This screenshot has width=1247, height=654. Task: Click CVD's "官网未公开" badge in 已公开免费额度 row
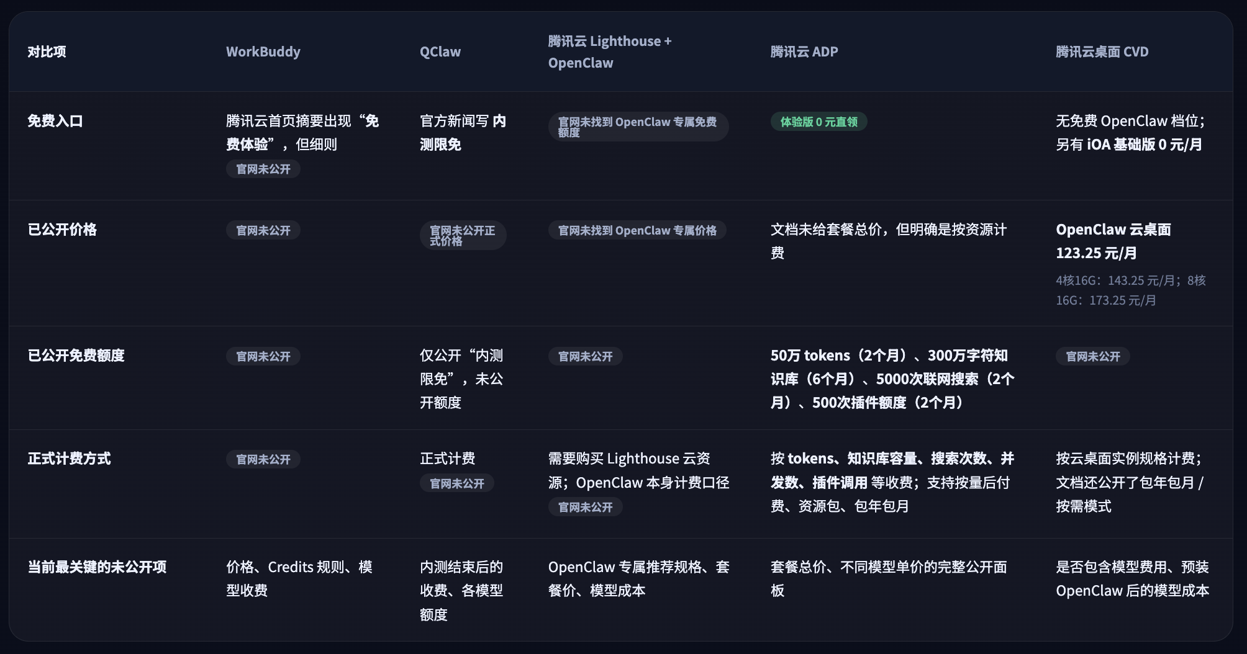[x=1092, y=356]
